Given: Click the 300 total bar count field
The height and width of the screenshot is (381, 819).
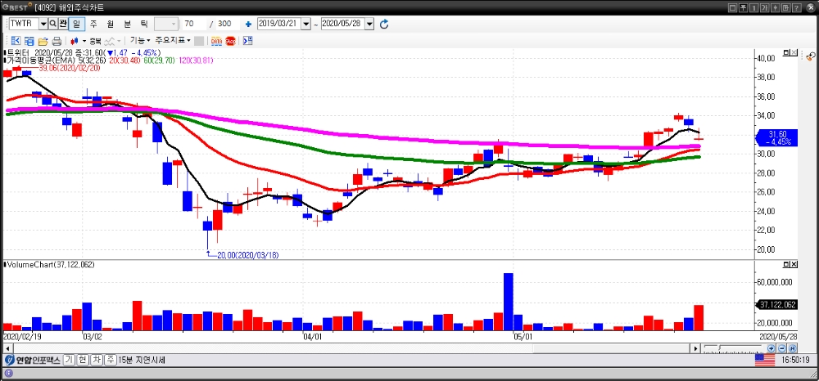Looking at the screenshot, I should tap(228, 24).
